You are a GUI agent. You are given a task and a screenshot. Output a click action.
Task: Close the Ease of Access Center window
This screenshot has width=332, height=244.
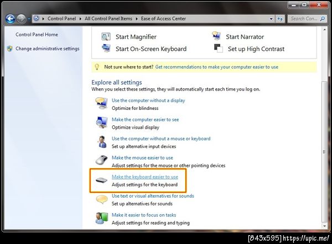[319, 4]
